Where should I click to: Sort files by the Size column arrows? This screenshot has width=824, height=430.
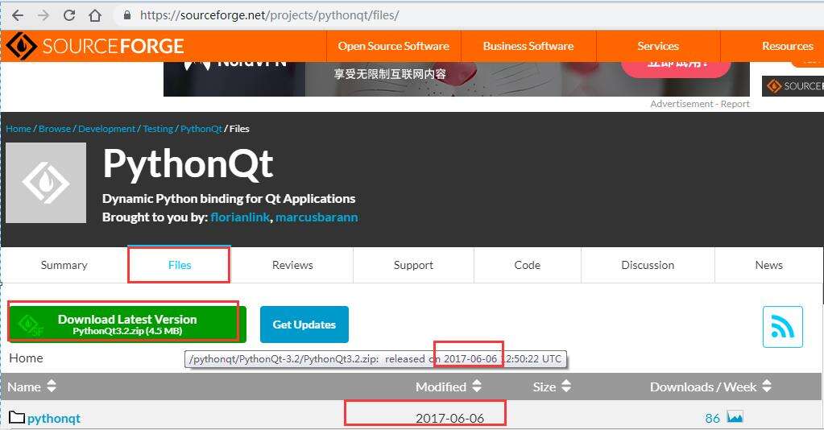point(566,387)
